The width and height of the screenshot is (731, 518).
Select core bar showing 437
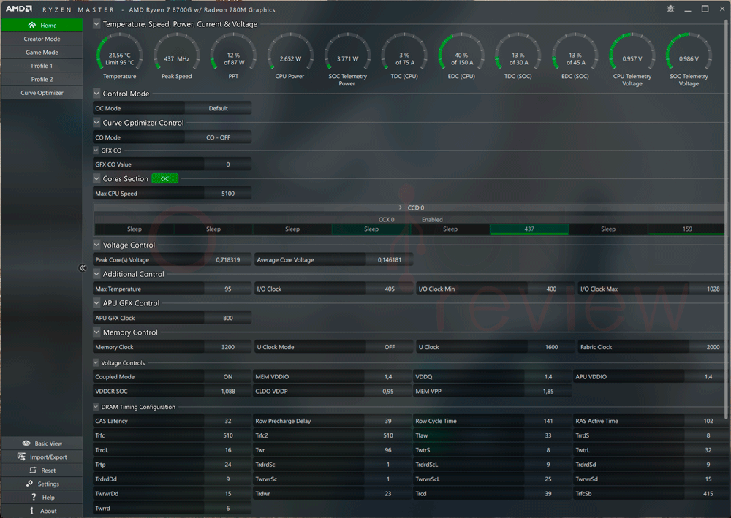pos(529,229)
